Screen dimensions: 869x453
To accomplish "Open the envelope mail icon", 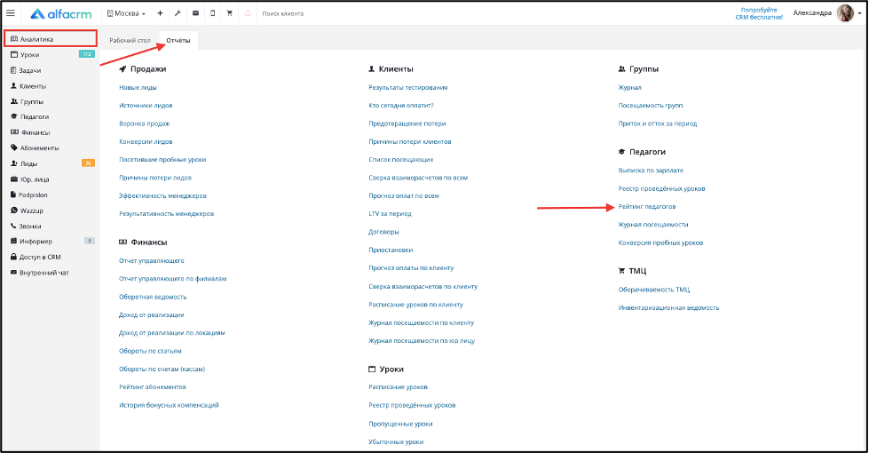I will pos(195,13).
